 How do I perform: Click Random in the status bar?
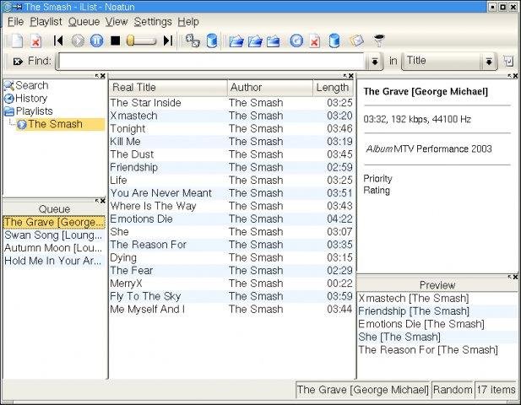pos(453,390)
